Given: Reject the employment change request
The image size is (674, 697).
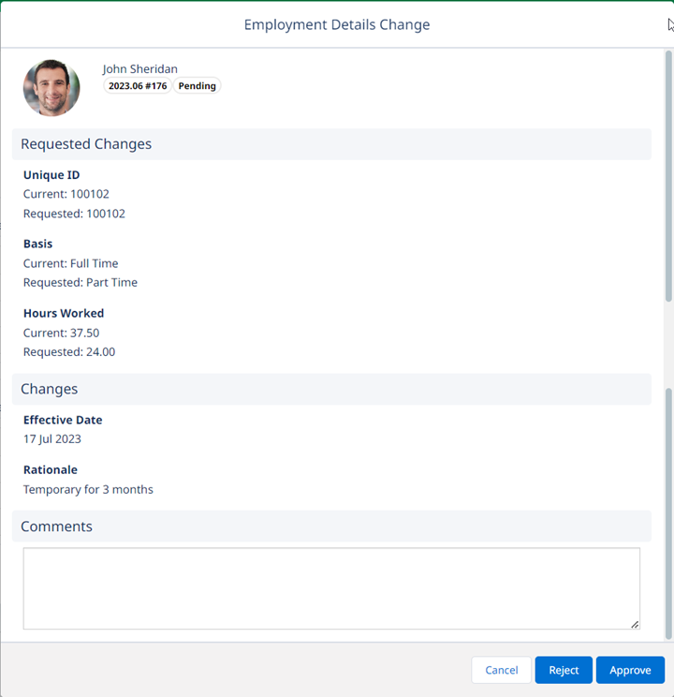Looking at the screenshot, I should [564, 670].
